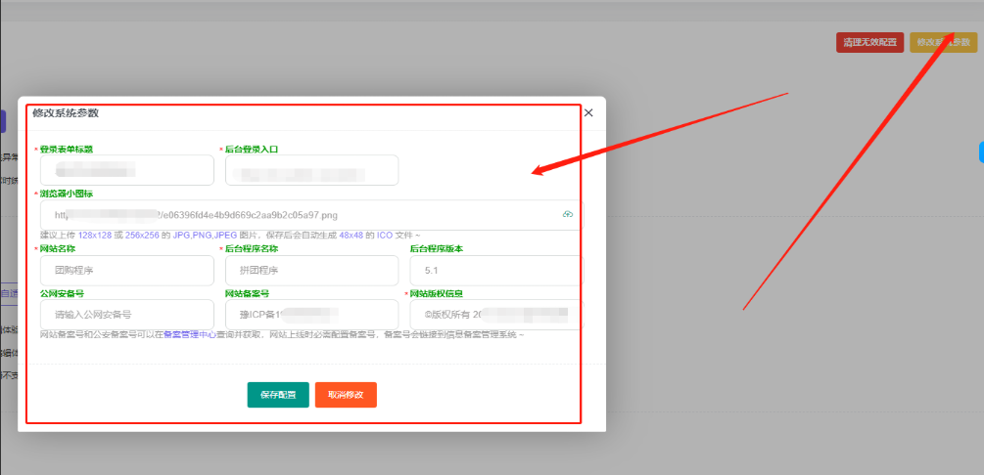This screenshot has height=475, width=984.
Task: Click the cloud upload icon in browser icon field
Action: coord(568,214)
